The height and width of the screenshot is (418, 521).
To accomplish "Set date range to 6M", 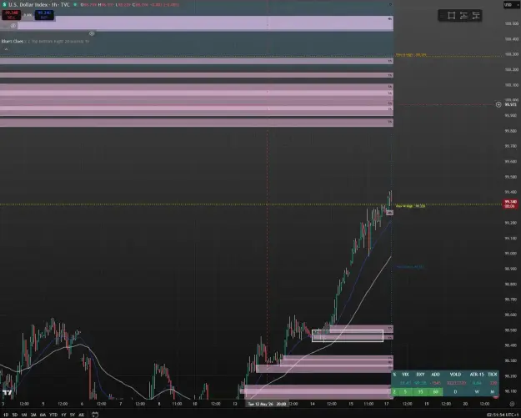I will [43, 415].
